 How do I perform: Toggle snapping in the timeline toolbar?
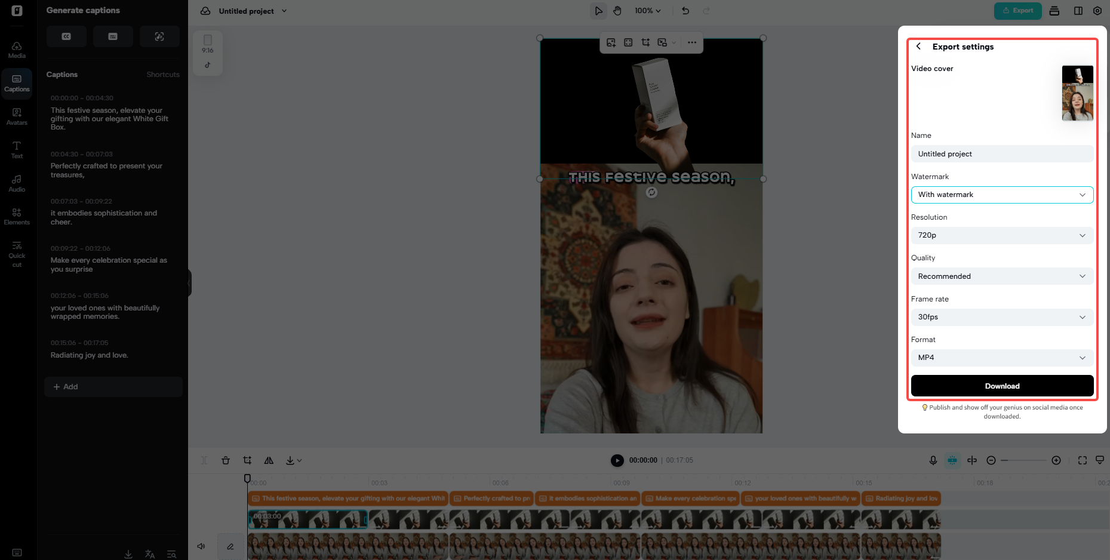click(952, 460)
